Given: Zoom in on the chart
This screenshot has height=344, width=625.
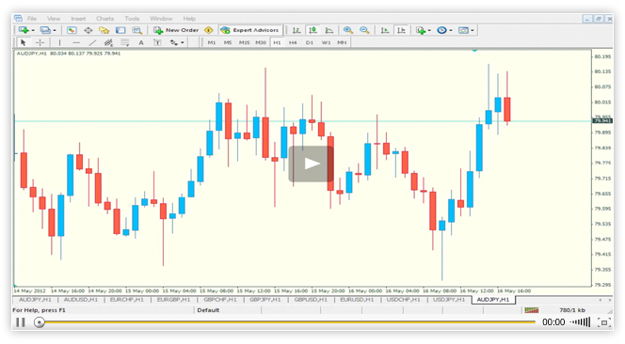Looking at the screenshot, I should click(348, 30).
